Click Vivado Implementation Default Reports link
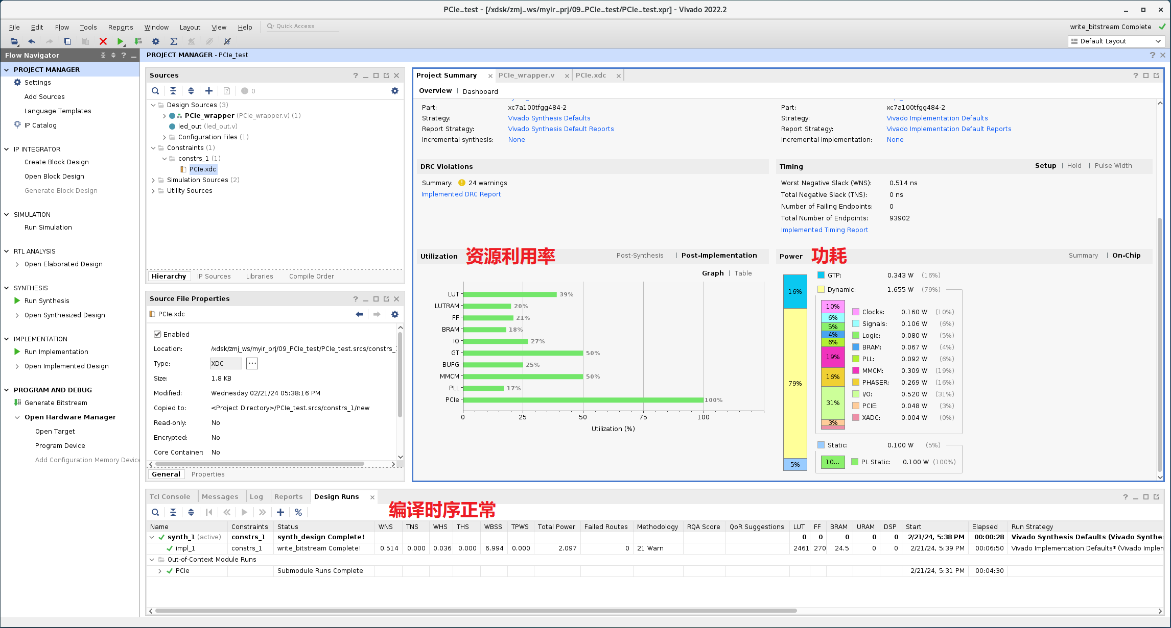1171x628 pixels. [x=949, y=129]
